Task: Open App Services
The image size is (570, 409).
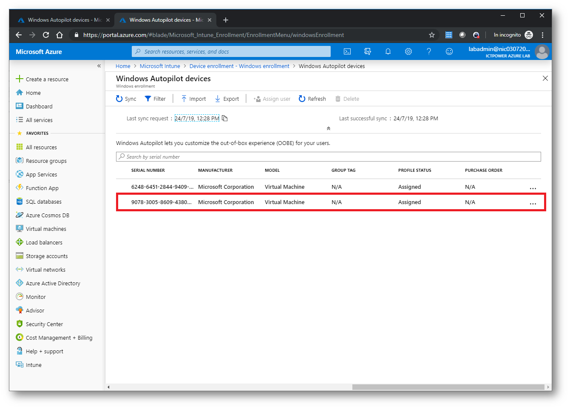Action: point(36,174)
